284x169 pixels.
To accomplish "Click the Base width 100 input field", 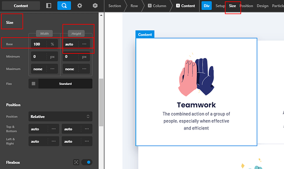I will click(x=39, y=44).
